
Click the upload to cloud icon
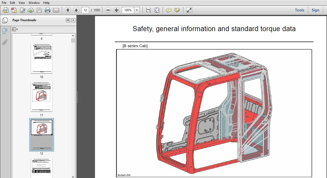pyautogui.click(x=31, y=10)
